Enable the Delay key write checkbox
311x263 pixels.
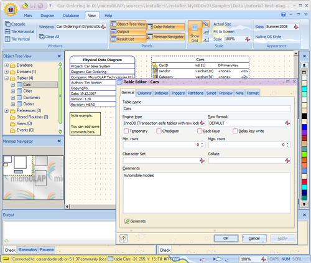click(235, 131)
